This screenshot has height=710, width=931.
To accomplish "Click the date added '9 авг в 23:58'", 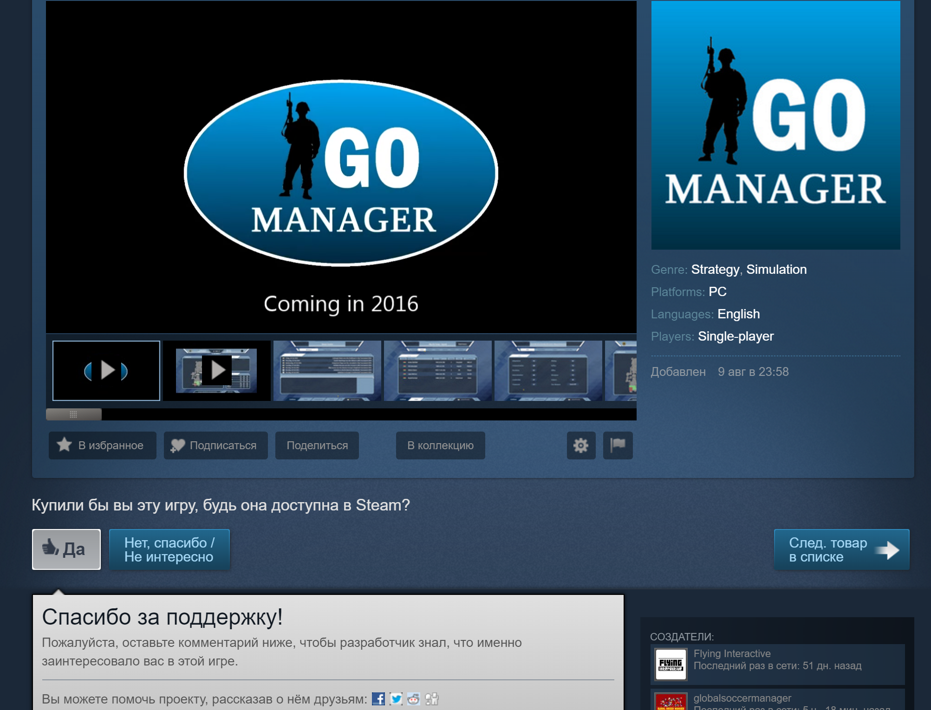I will pyautogui.click(x=753, y=372).
